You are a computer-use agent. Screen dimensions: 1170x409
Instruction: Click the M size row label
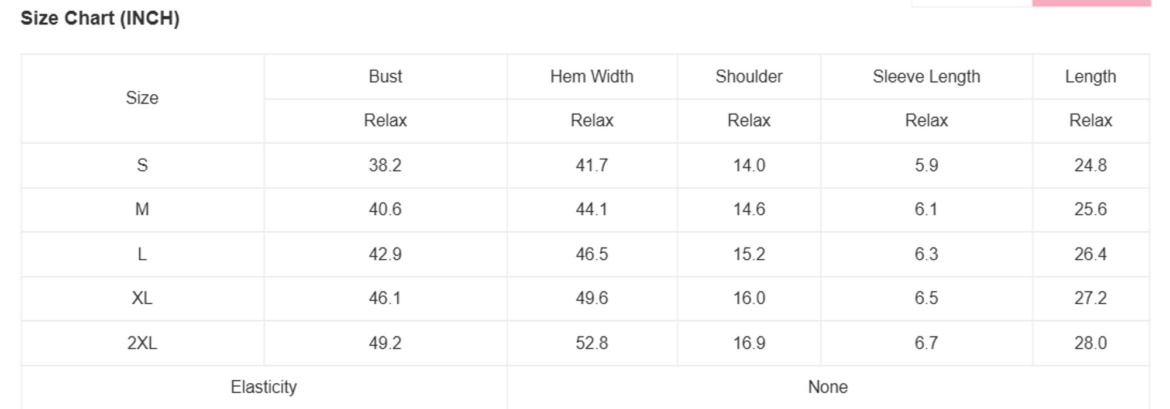[142, 209]
